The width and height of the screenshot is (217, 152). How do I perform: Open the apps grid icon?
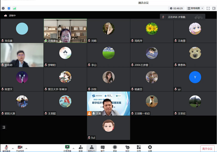138,148
